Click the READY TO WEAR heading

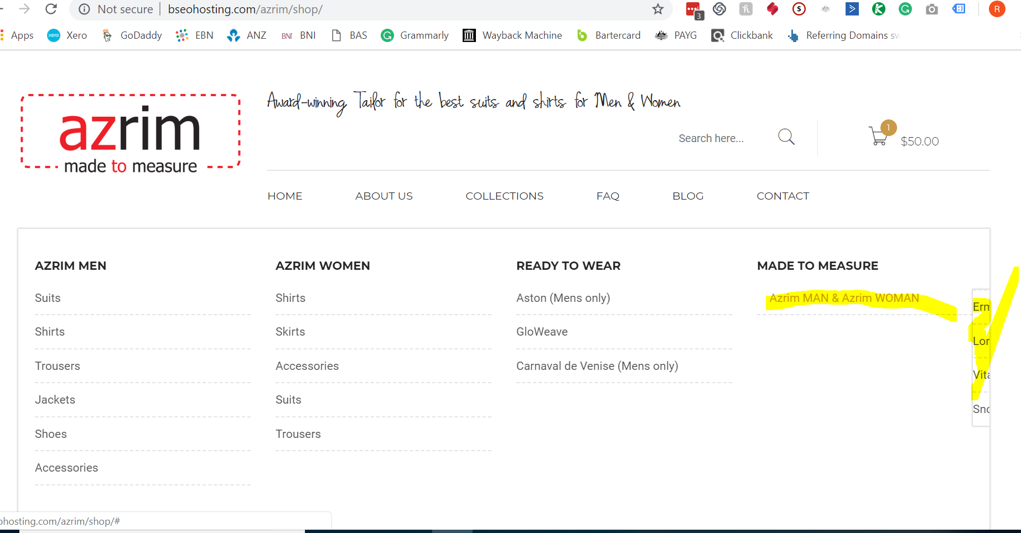[568, 266]
